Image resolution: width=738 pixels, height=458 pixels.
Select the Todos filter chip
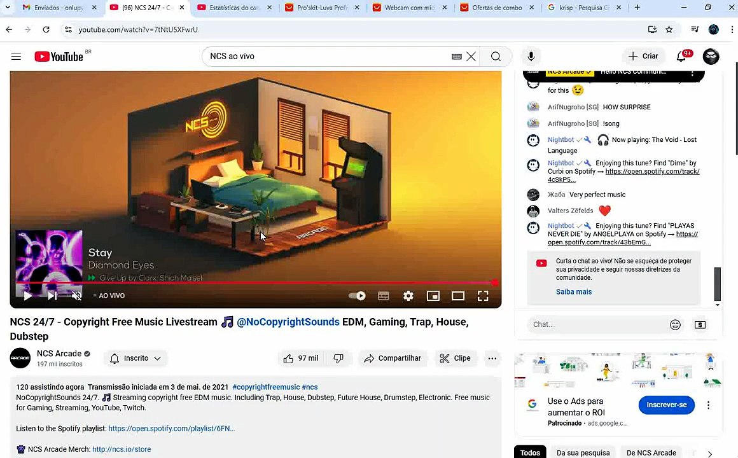tap(530, 452)
